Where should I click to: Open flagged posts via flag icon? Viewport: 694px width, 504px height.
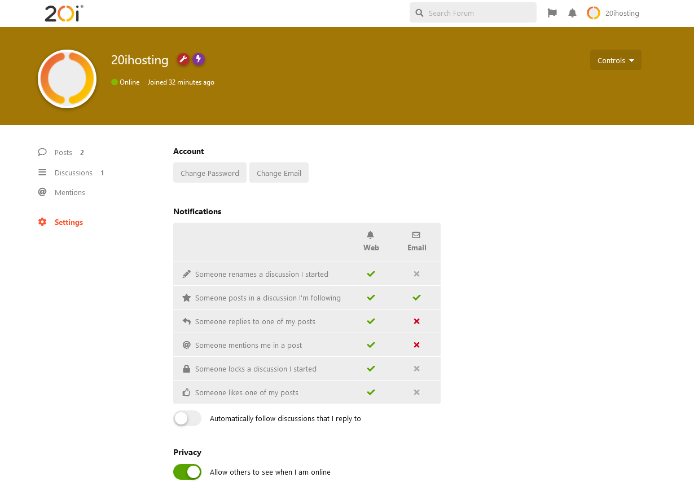(x=552, y=13)
